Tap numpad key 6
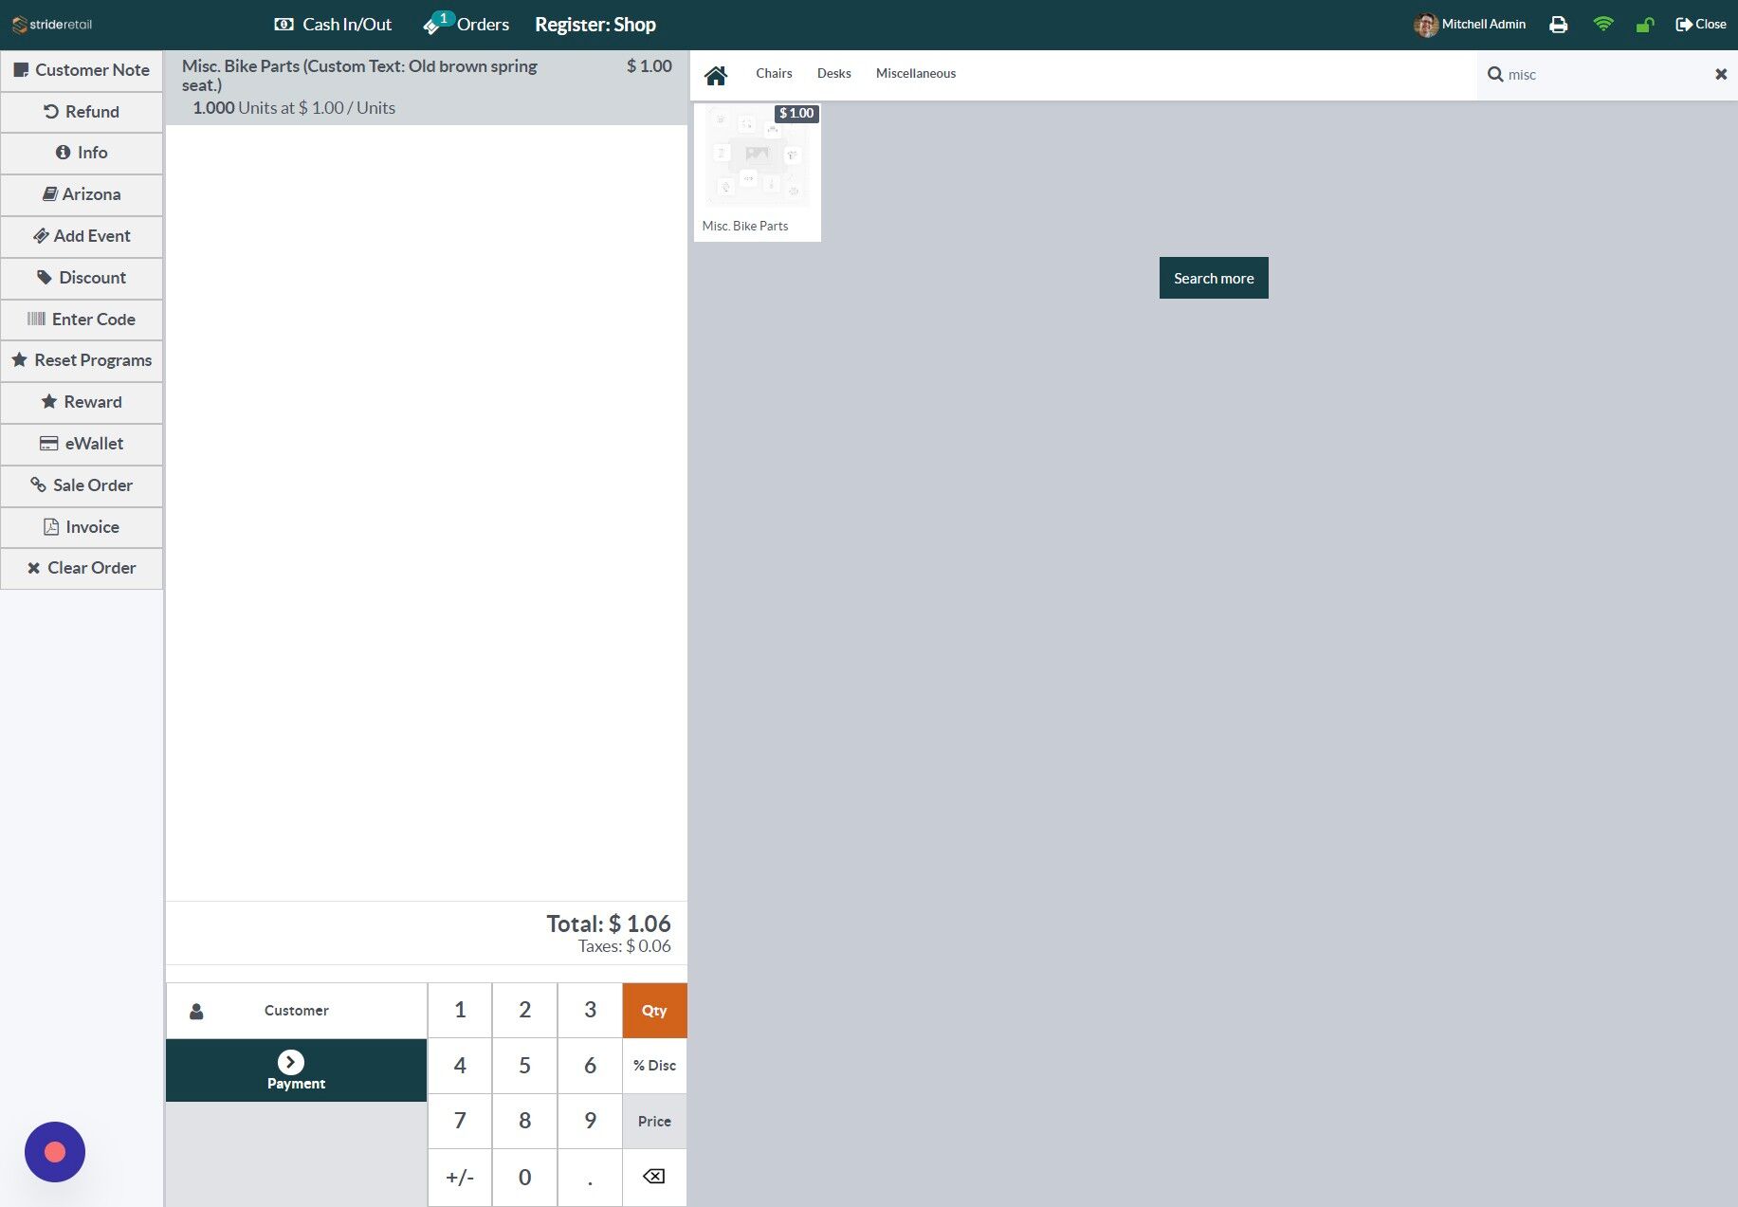The height and width of the screenshot is (1207, 1738). click(590, 1066)
